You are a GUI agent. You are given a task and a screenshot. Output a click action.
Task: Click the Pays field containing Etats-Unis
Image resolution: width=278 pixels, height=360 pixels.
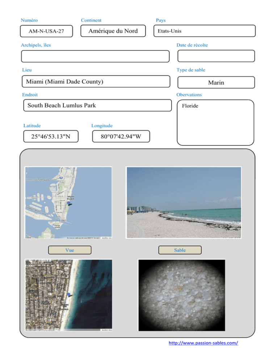[x=204, y=31]
